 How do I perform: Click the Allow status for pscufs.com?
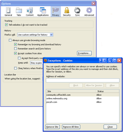tap(99, 102)
